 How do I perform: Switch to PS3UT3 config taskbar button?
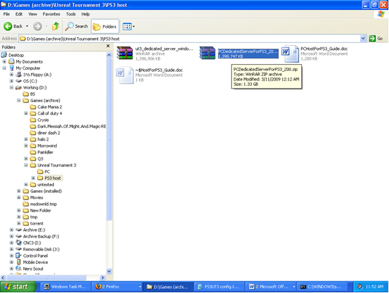pos(219,287)
